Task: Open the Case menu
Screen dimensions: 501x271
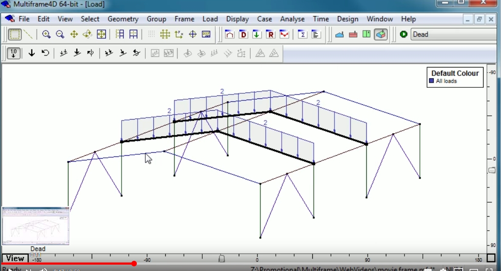Action: pyautogui.click(x=265, y=19)
